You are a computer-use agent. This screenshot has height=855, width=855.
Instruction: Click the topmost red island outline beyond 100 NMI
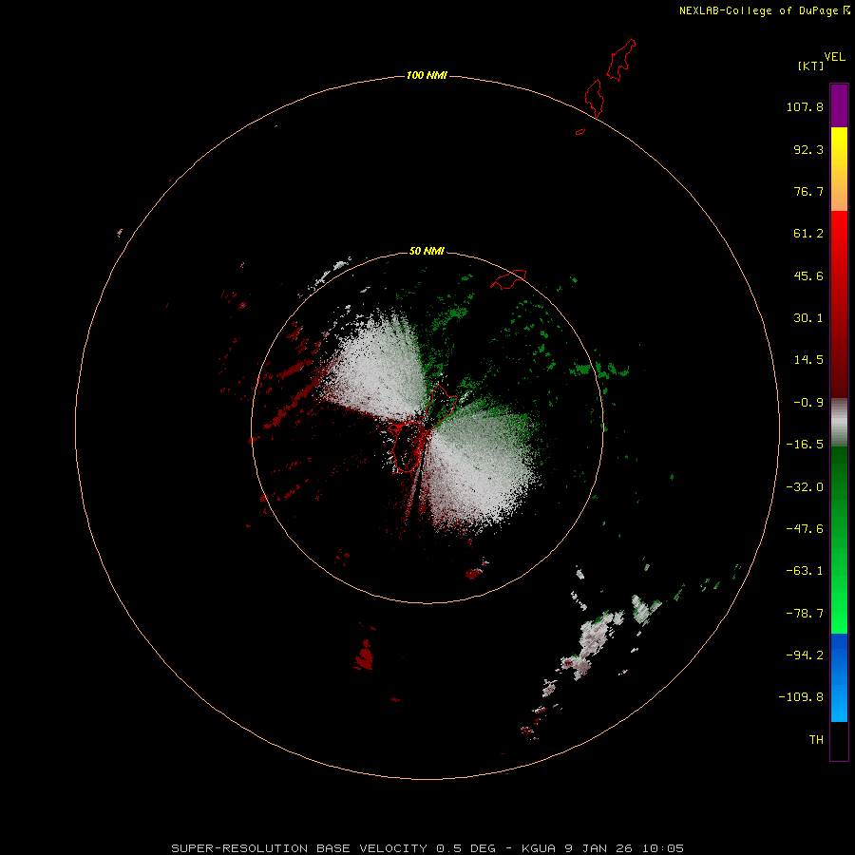tap(621, 60)
